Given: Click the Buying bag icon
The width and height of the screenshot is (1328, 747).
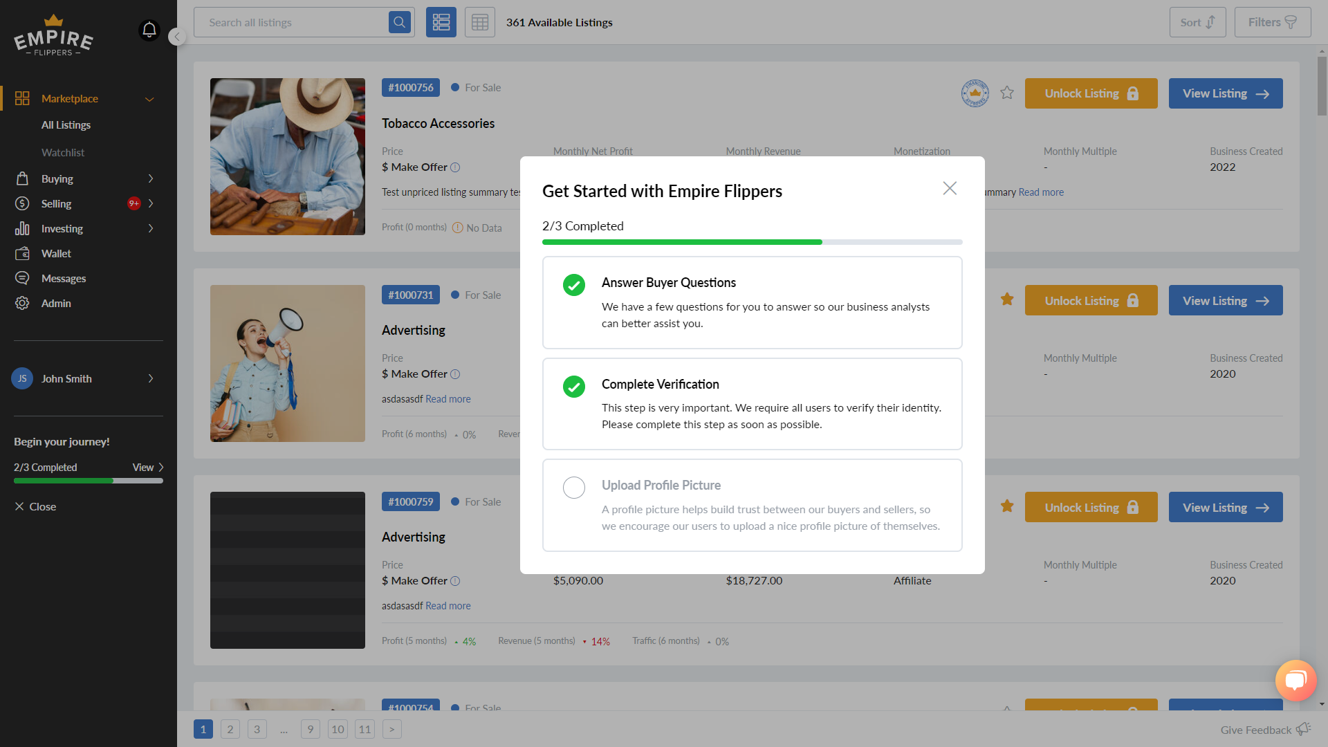Looking at the screenshot, I should click(22, 178).
